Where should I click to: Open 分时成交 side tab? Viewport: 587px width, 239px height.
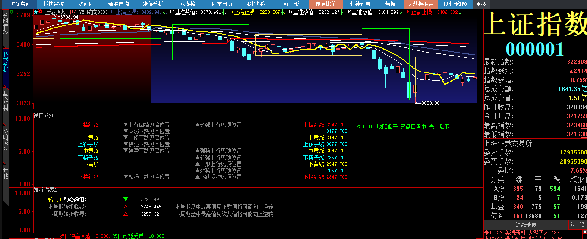pos(6,139)
